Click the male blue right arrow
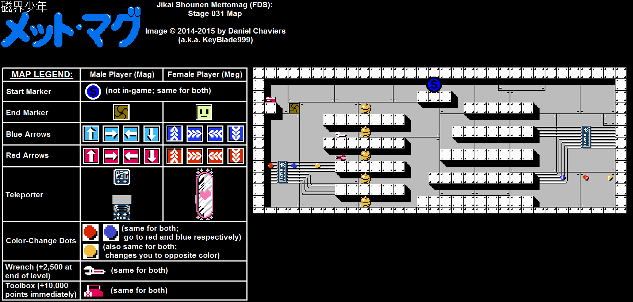The height and width of the screenshot is (302, 633). tap(111, 134)
